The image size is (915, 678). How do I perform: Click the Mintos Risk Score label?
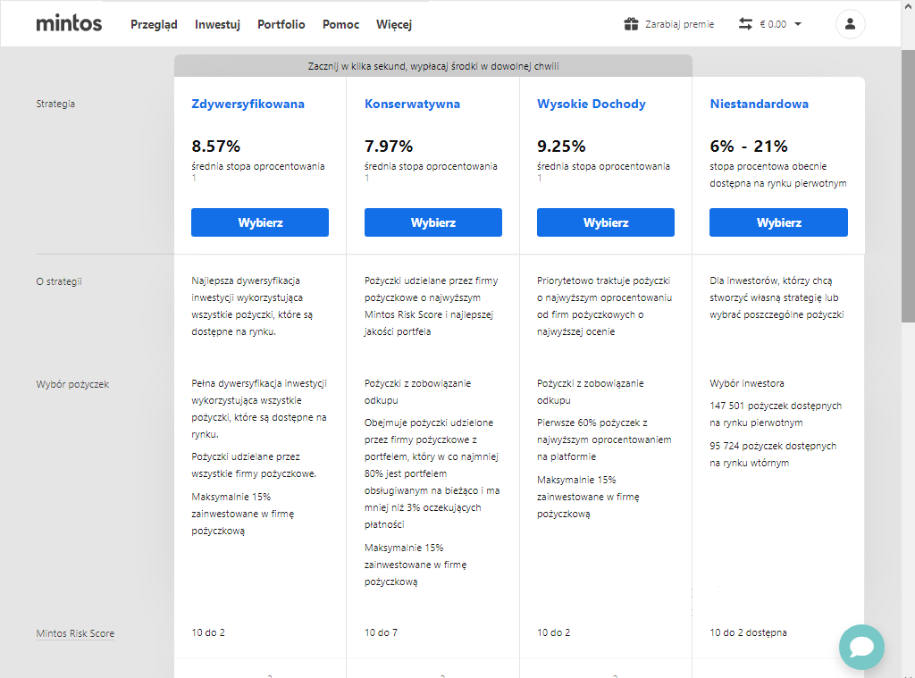(75, 633)
